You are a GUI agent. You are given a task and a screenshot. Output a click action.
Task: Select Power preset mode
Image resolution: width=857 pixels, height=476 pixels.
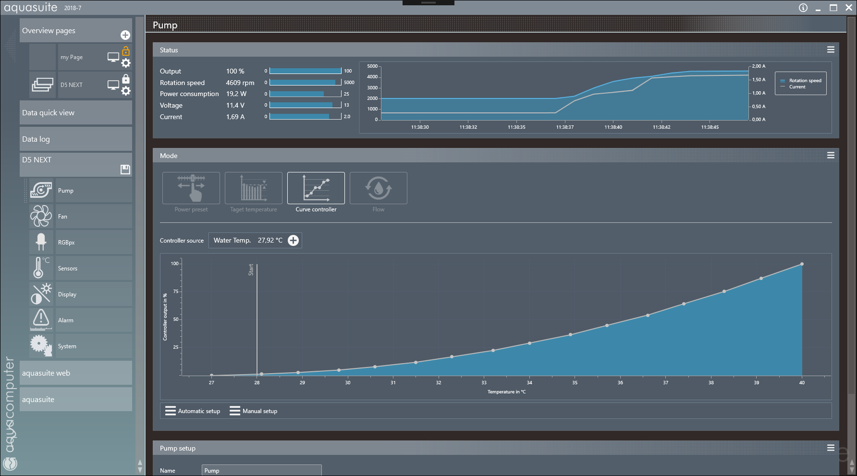pos(191,188)
